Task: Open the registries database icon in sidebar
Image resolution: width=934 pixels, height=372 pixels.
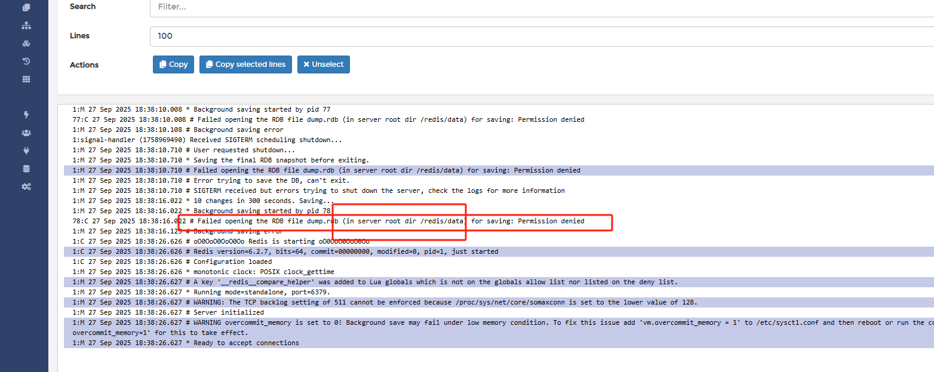Action: [26, 168]
